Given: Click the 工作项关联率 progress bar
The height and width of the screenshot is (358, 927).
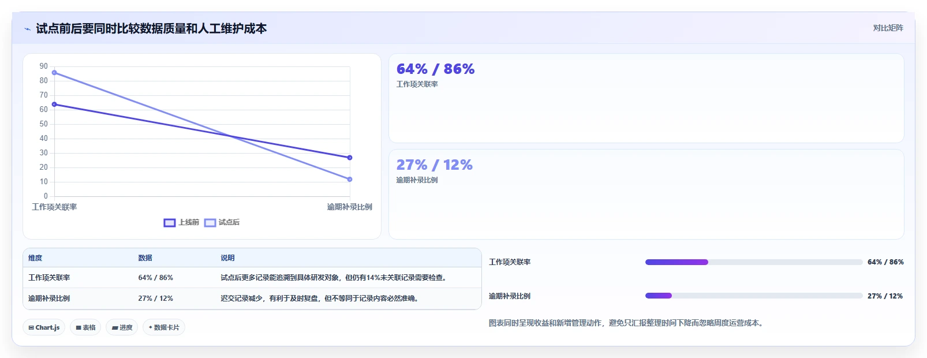Looking at the screenshot, I should [754, 262].
